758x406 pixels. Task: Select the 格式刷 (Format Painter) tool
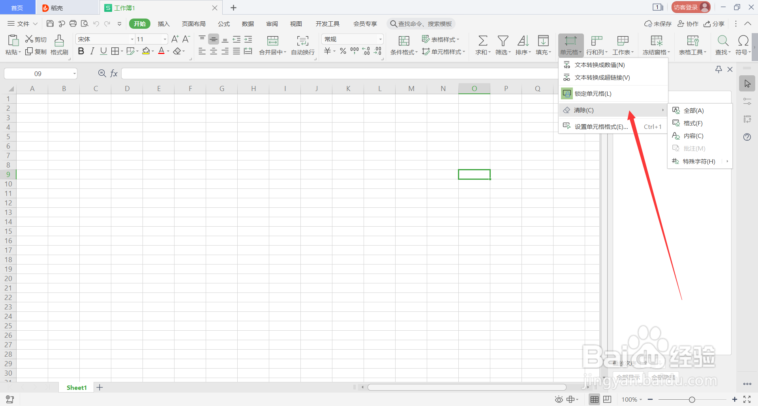[x=59, y=45]
